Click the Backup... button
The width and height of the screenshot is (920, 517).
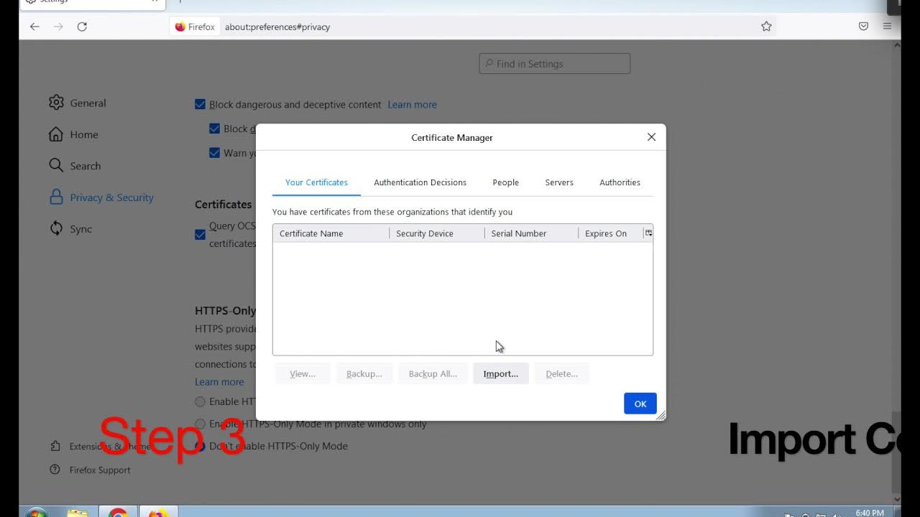pyautogui.click(x=364, y=373)
